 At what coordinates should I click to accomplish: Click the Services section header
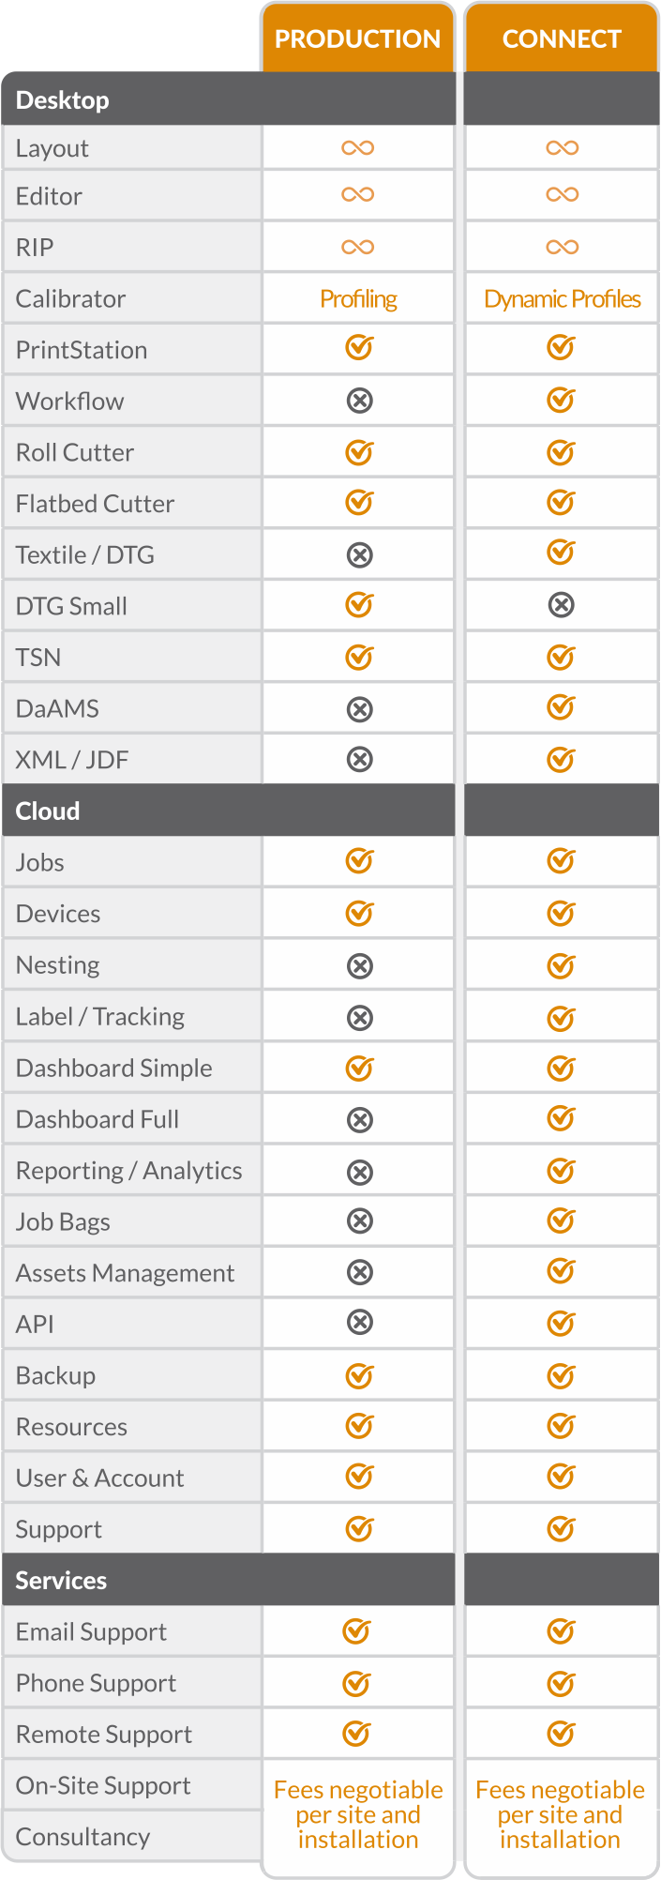tap(61, 1581)
